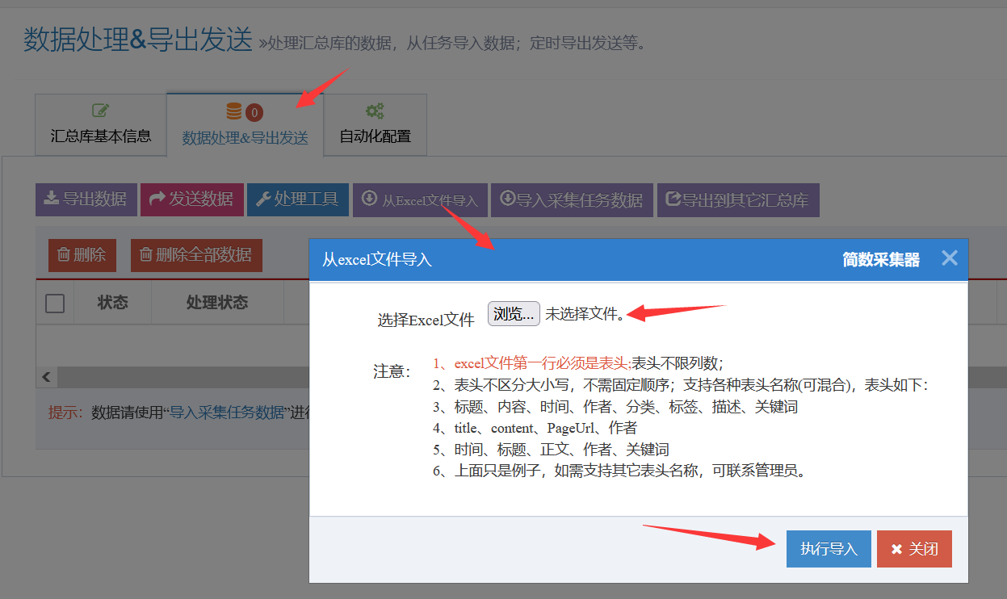Image resolution: width=1007 pixels, height=599 pixels.
Task: Click the 浏览... file chooser button
Action: [514, 314]
